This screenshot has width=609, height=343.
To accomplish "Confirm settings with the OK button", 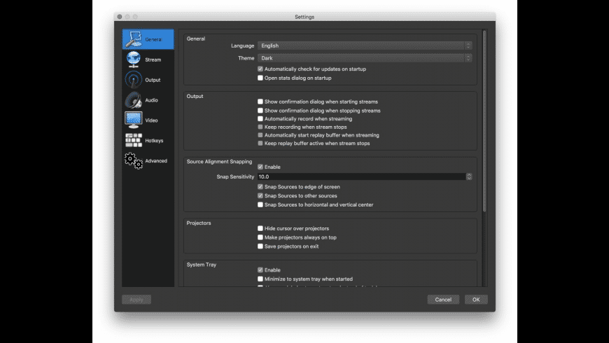I will (x=476, y=300).
